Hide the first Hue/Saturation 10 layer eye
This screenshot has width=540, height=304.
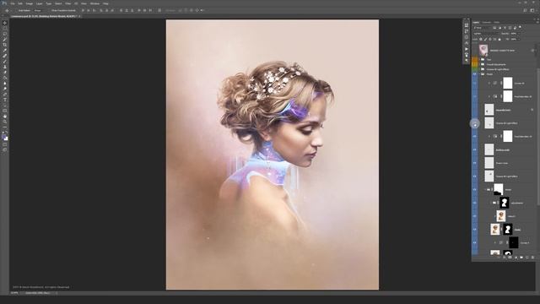pos(475,97)
